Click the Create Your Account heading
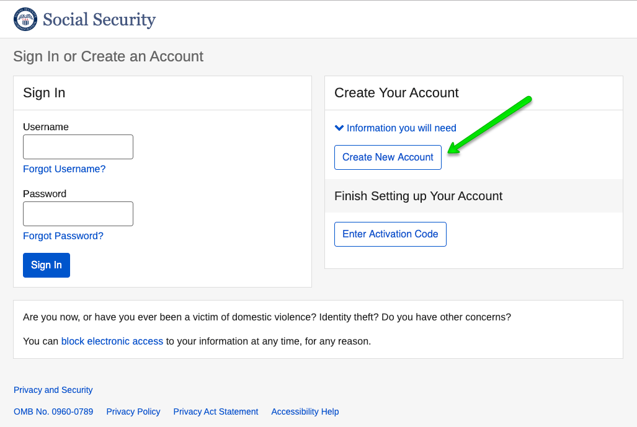This screenshot has width=637, height=427. (x=396, y=93)
